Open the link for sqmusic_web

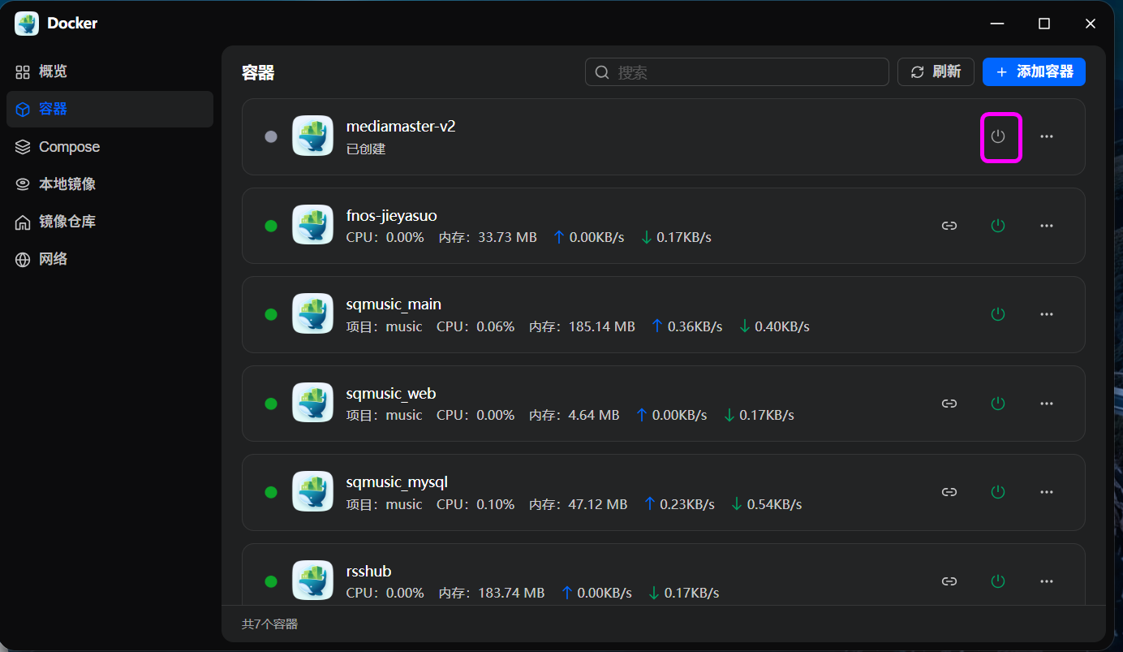coord(949,404)
